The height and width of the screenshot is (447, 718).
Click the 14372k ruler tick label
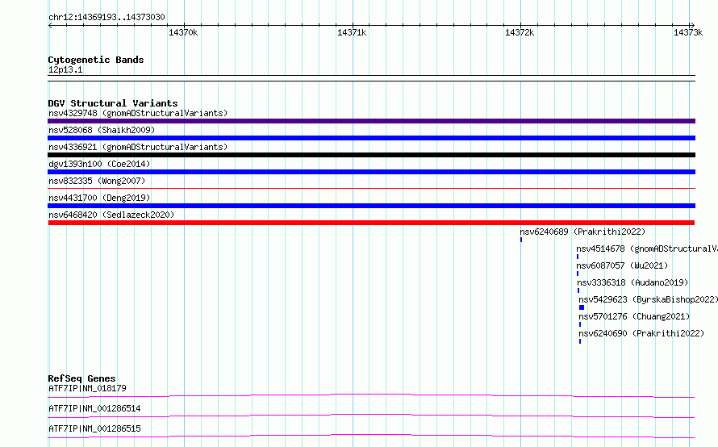(520, 32)
